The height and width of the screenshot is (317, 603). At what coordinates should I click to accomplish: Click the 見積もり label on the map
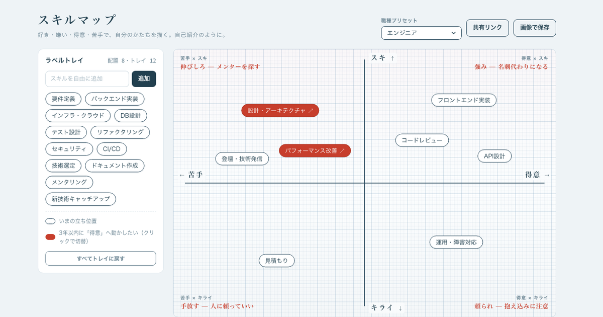click(x=277, y=261)
